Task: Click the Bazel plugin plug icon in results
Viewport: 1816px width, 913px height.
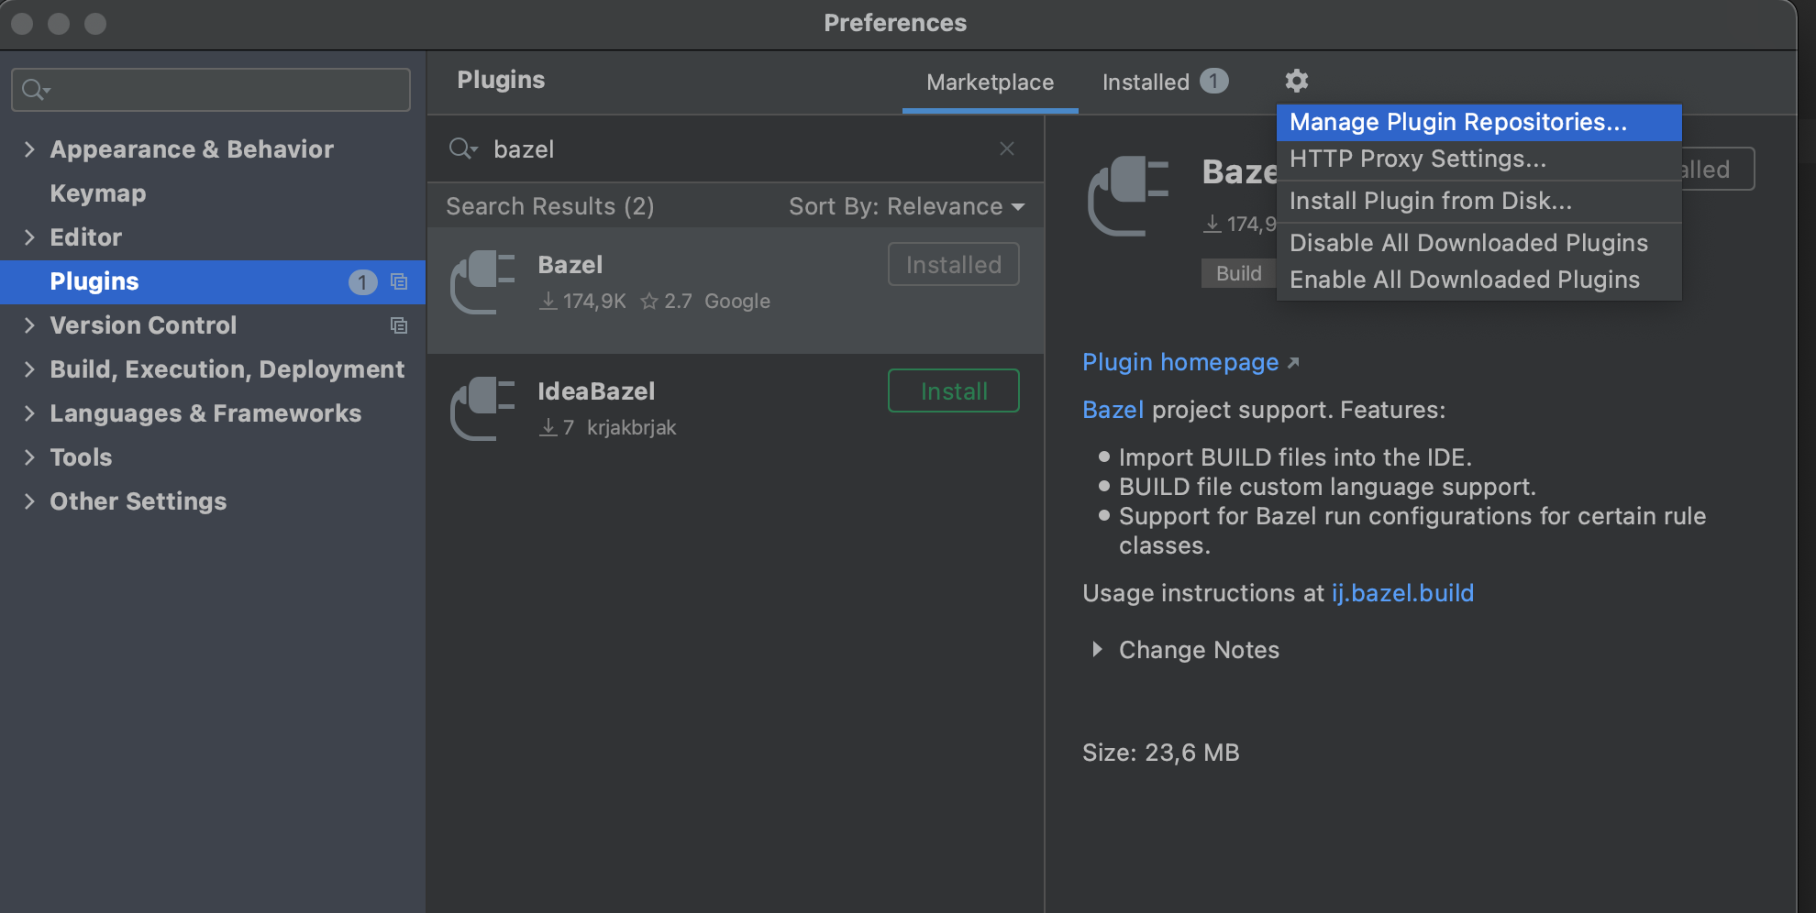Action: tap(482, 281)
